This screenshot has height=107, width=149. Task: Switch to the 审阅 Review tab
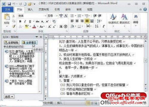pyautogui.click(x=79, y=10)
